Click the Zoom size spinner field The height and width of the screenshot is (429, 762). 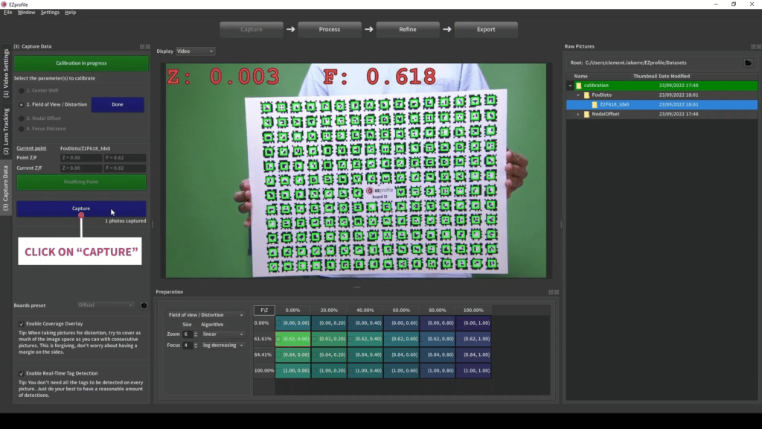(187, 334)
